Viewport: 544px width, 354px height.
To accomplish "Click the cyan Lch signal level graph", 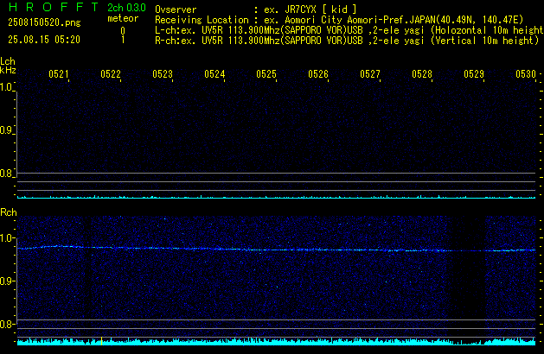I will (x=277, y=197).
